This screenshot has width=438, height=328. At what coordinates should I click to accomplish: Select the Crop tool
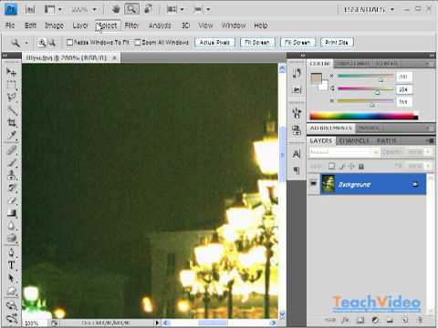pos(11,123)
